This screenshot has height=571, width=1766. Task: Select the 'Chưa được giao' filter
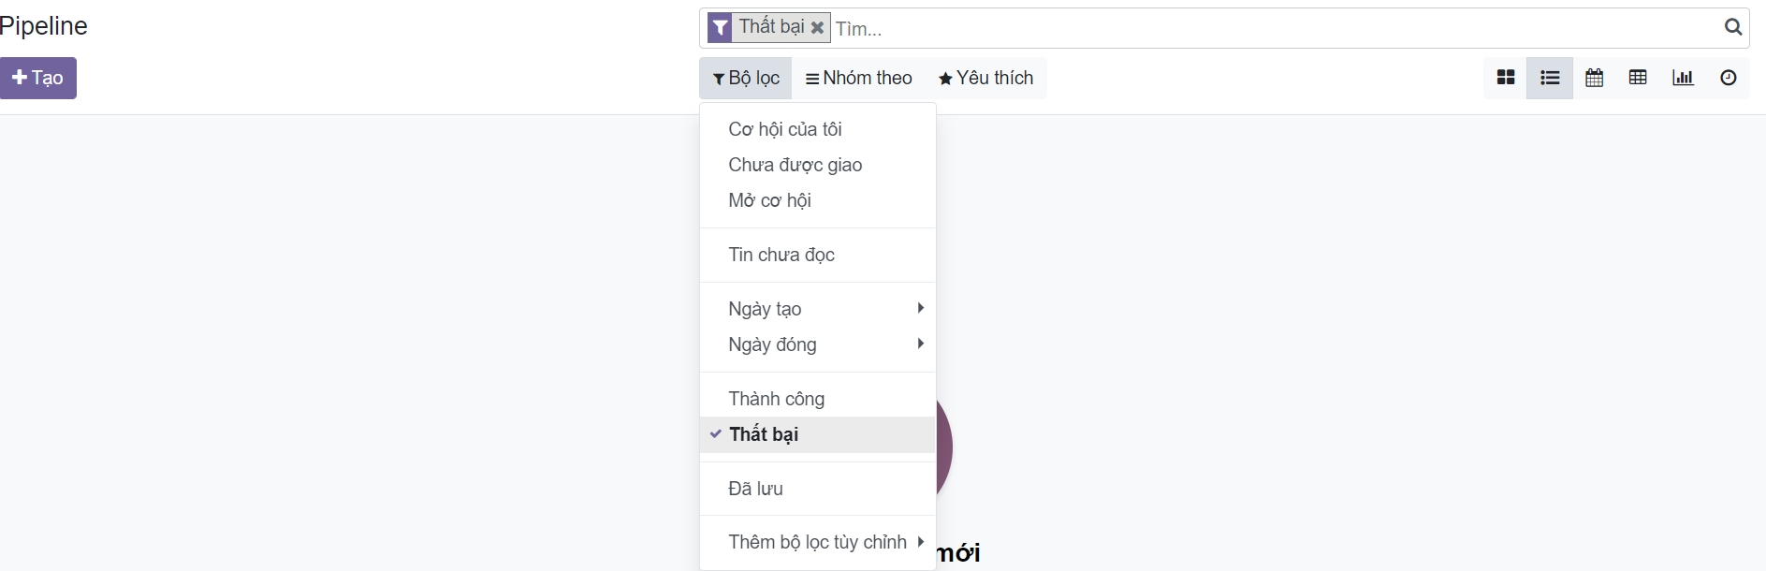[795, 165]
